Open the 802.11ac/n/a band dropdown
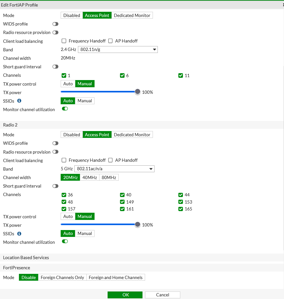284x299 pixels. pos(114,169)
